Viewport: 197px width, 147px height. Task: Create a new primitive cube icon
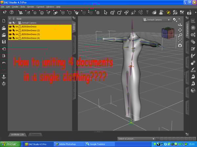pos(63,12)
